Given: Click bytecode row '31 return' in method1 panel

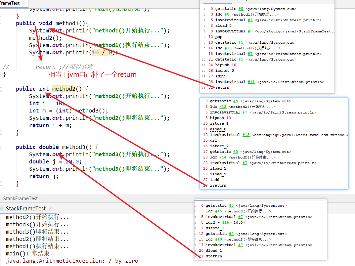Looking at the screenshot, I should coord(219,87).
